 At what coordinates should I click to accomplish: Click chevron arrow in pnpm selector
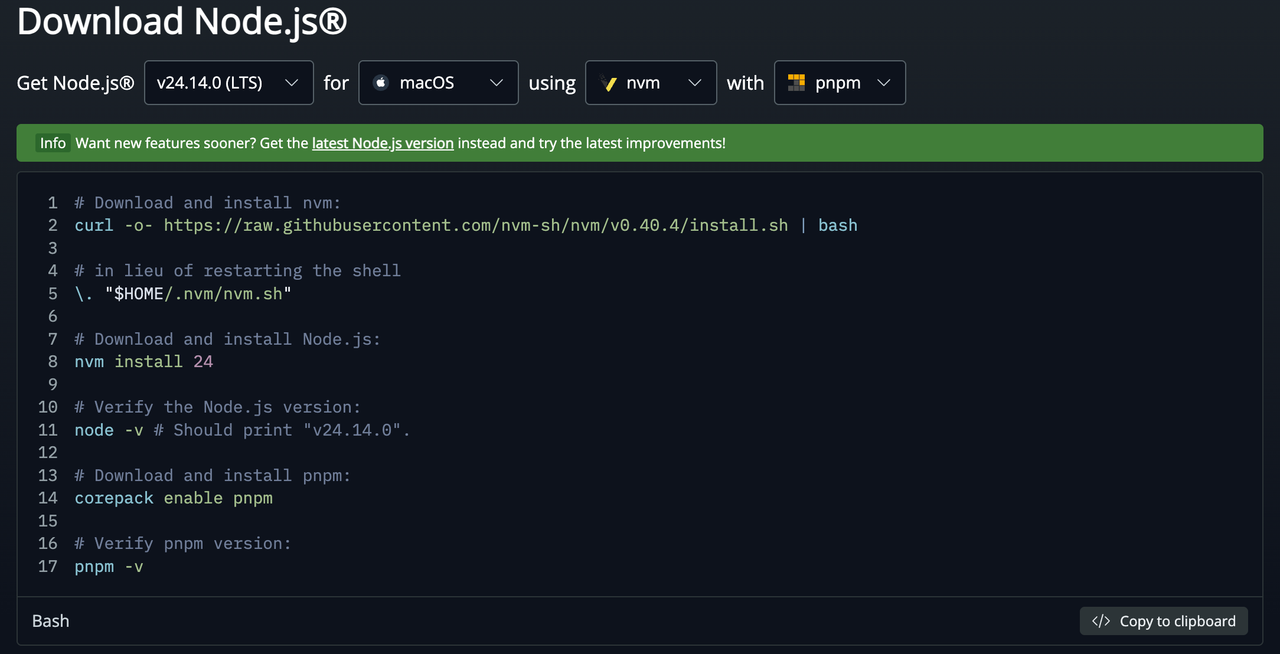point(884,83)
